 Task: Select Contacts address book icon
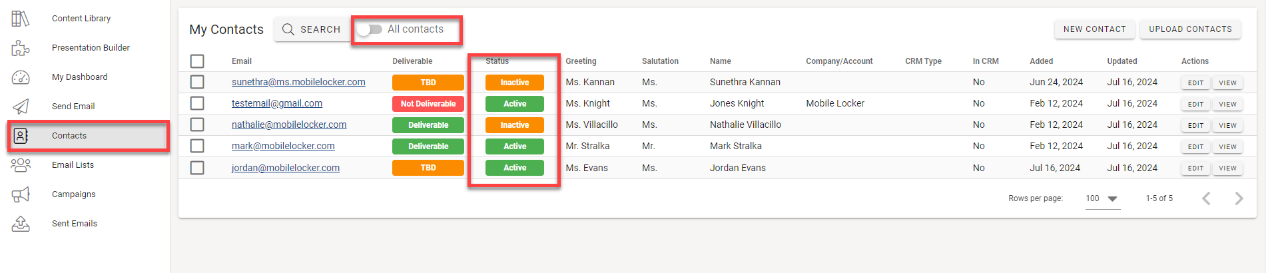(21, 136)
